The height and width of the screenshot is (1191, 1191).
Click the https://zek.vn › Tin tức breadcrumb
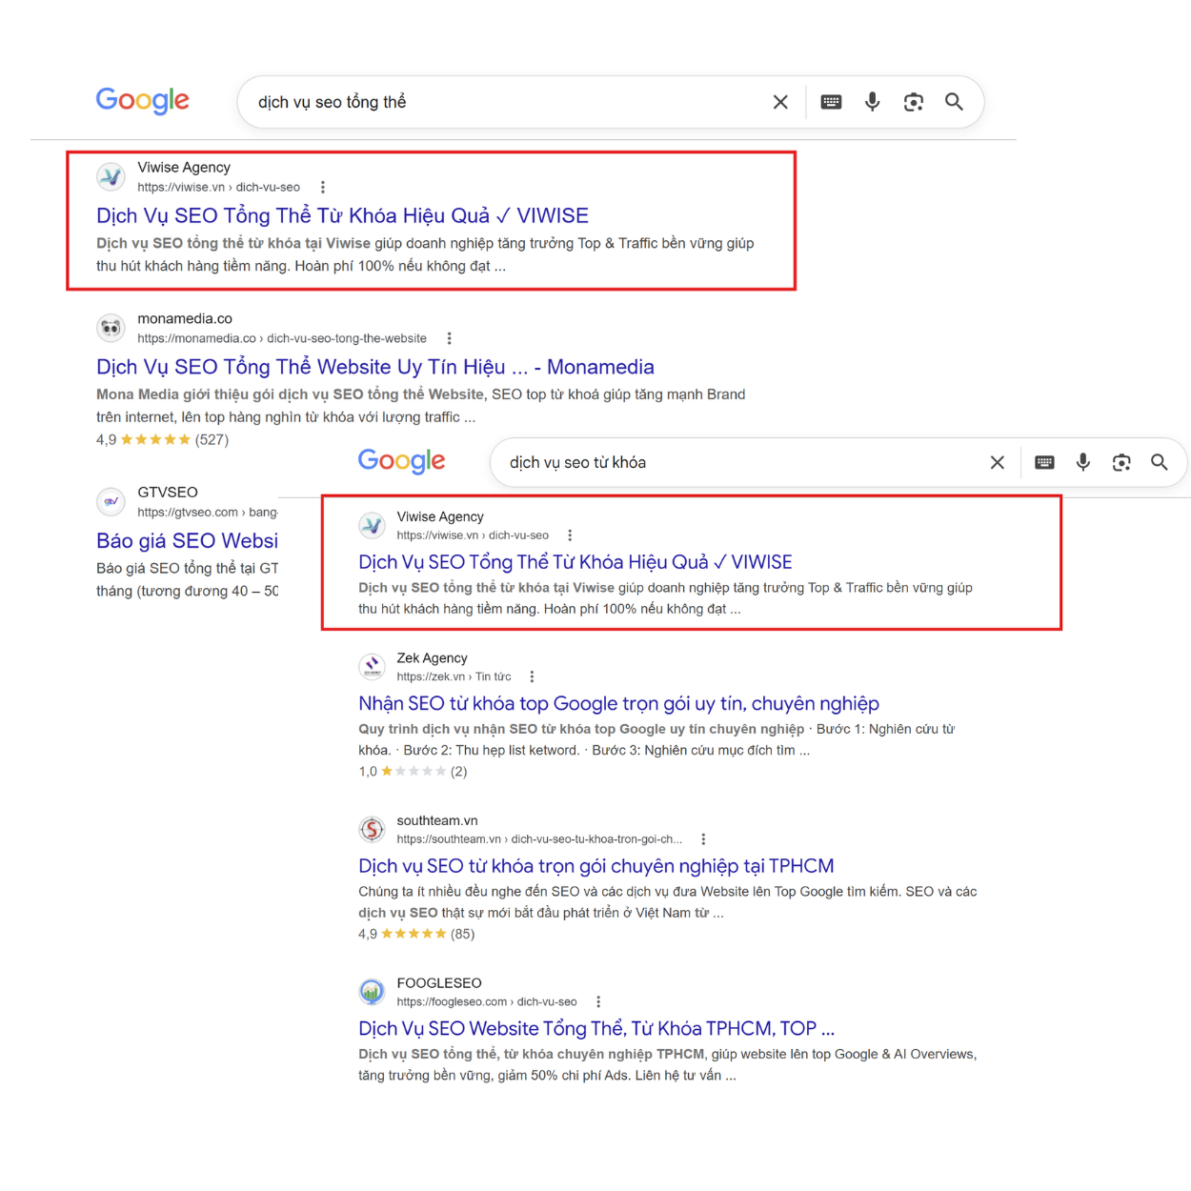[x=454, y=676]
